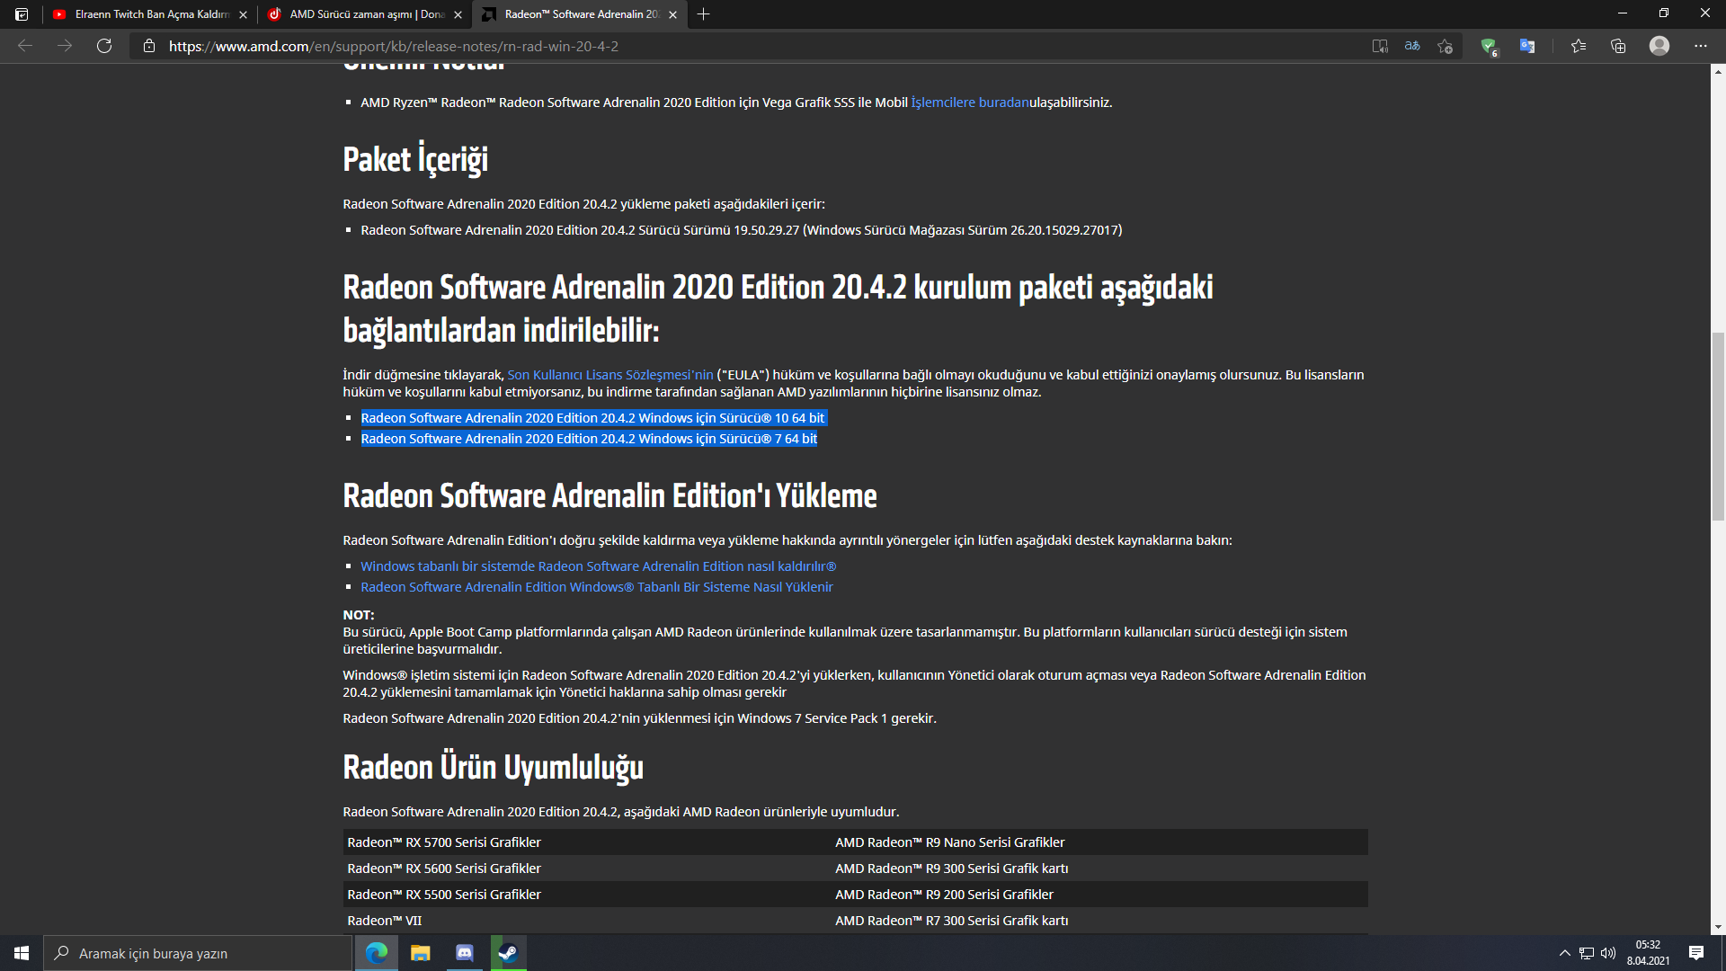Open a new browser tab
1726x971 pixels.
(703, 14)
